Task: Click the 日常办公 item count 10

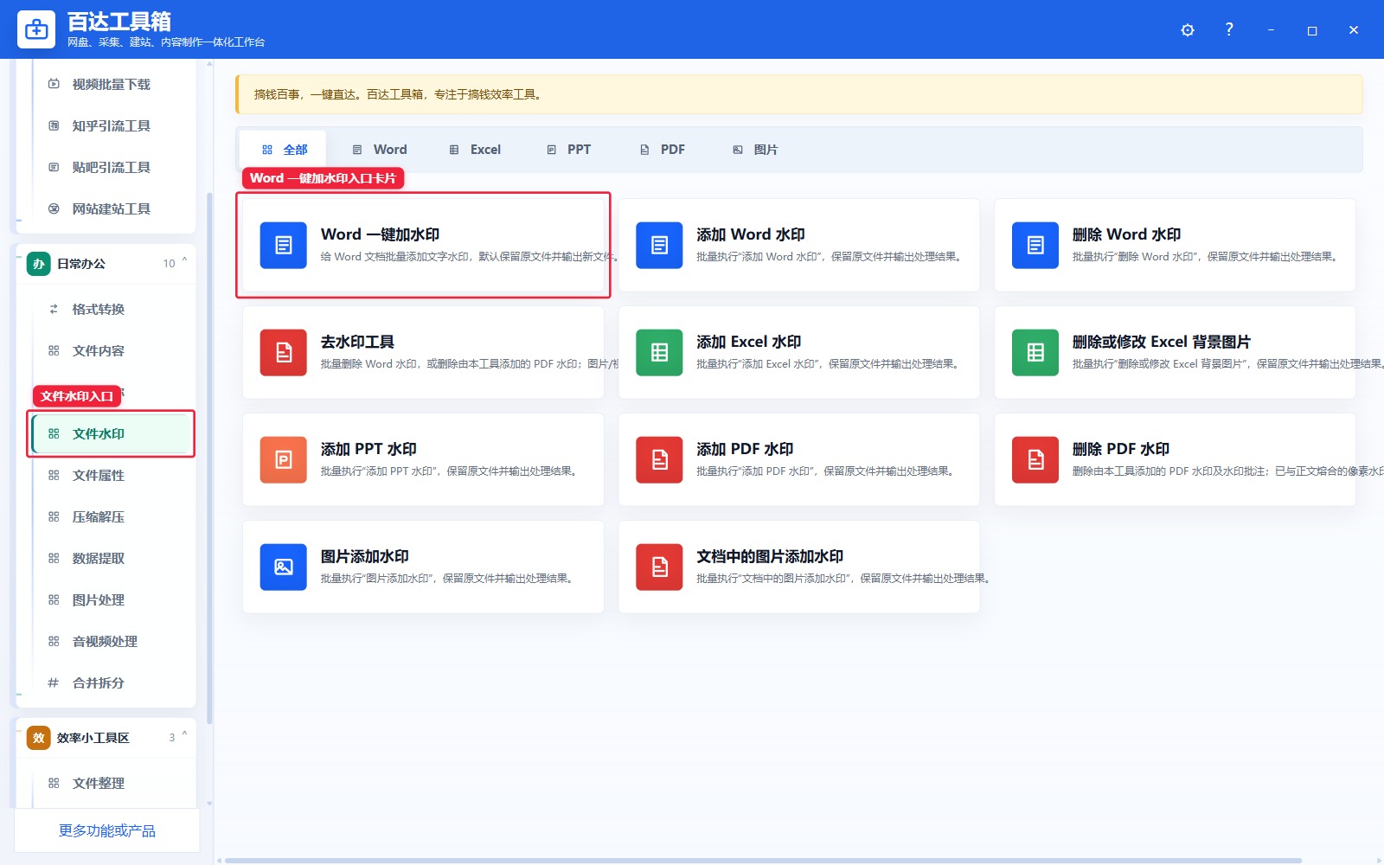Action: [169, 264]
